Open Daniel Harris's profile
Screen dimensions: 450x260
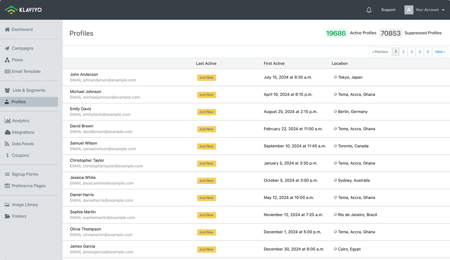click(82, 195)
